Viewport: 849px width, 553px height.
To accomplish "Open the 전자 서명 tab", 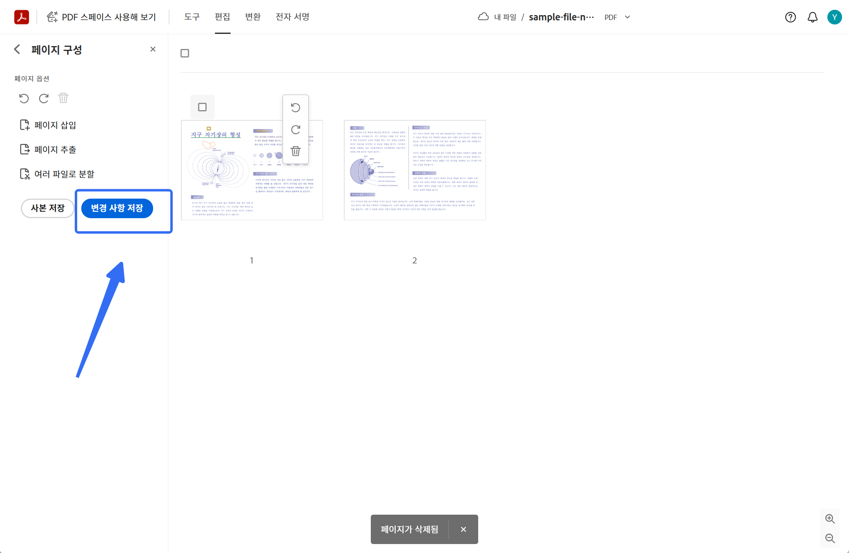I will (292, 17).
